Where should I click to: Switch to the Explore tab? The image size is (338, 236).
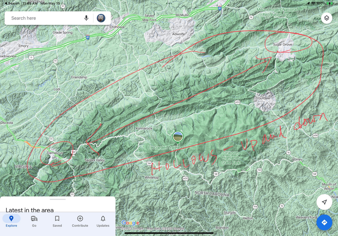pyautogui.click(x=11, y=221)
